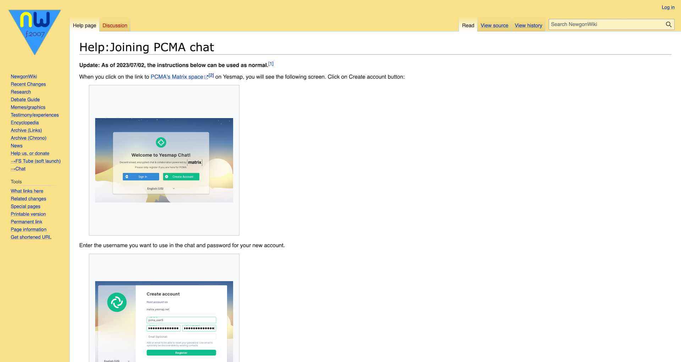Open Printable version
The width and height of the screenshot is (681, 362).
28,214
